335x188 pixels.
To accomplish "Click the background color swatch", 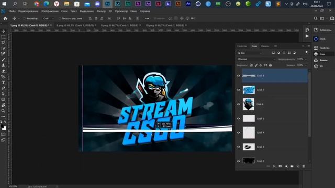I will 5,128.
